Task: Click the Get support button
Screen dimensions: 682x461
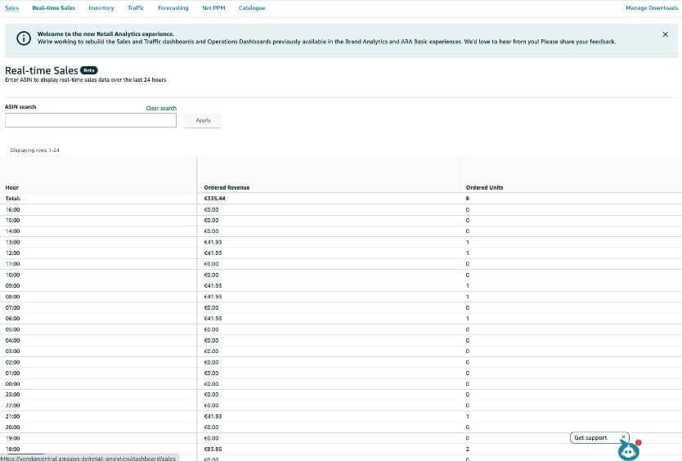Action: pos(591,438)
